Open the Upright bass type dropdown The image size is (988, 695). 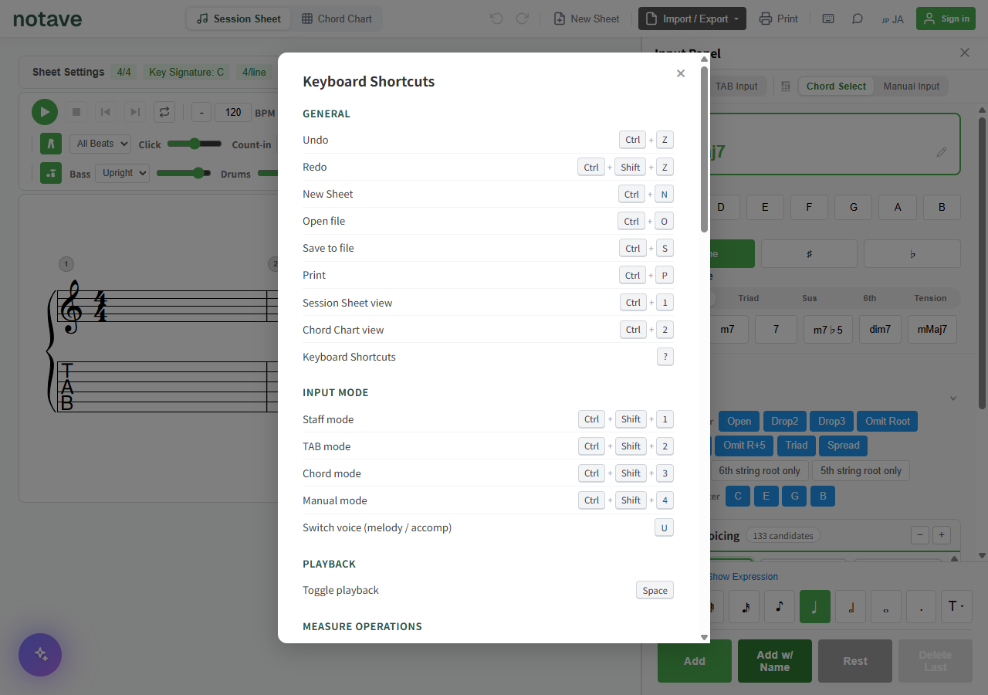click(122, 173)
